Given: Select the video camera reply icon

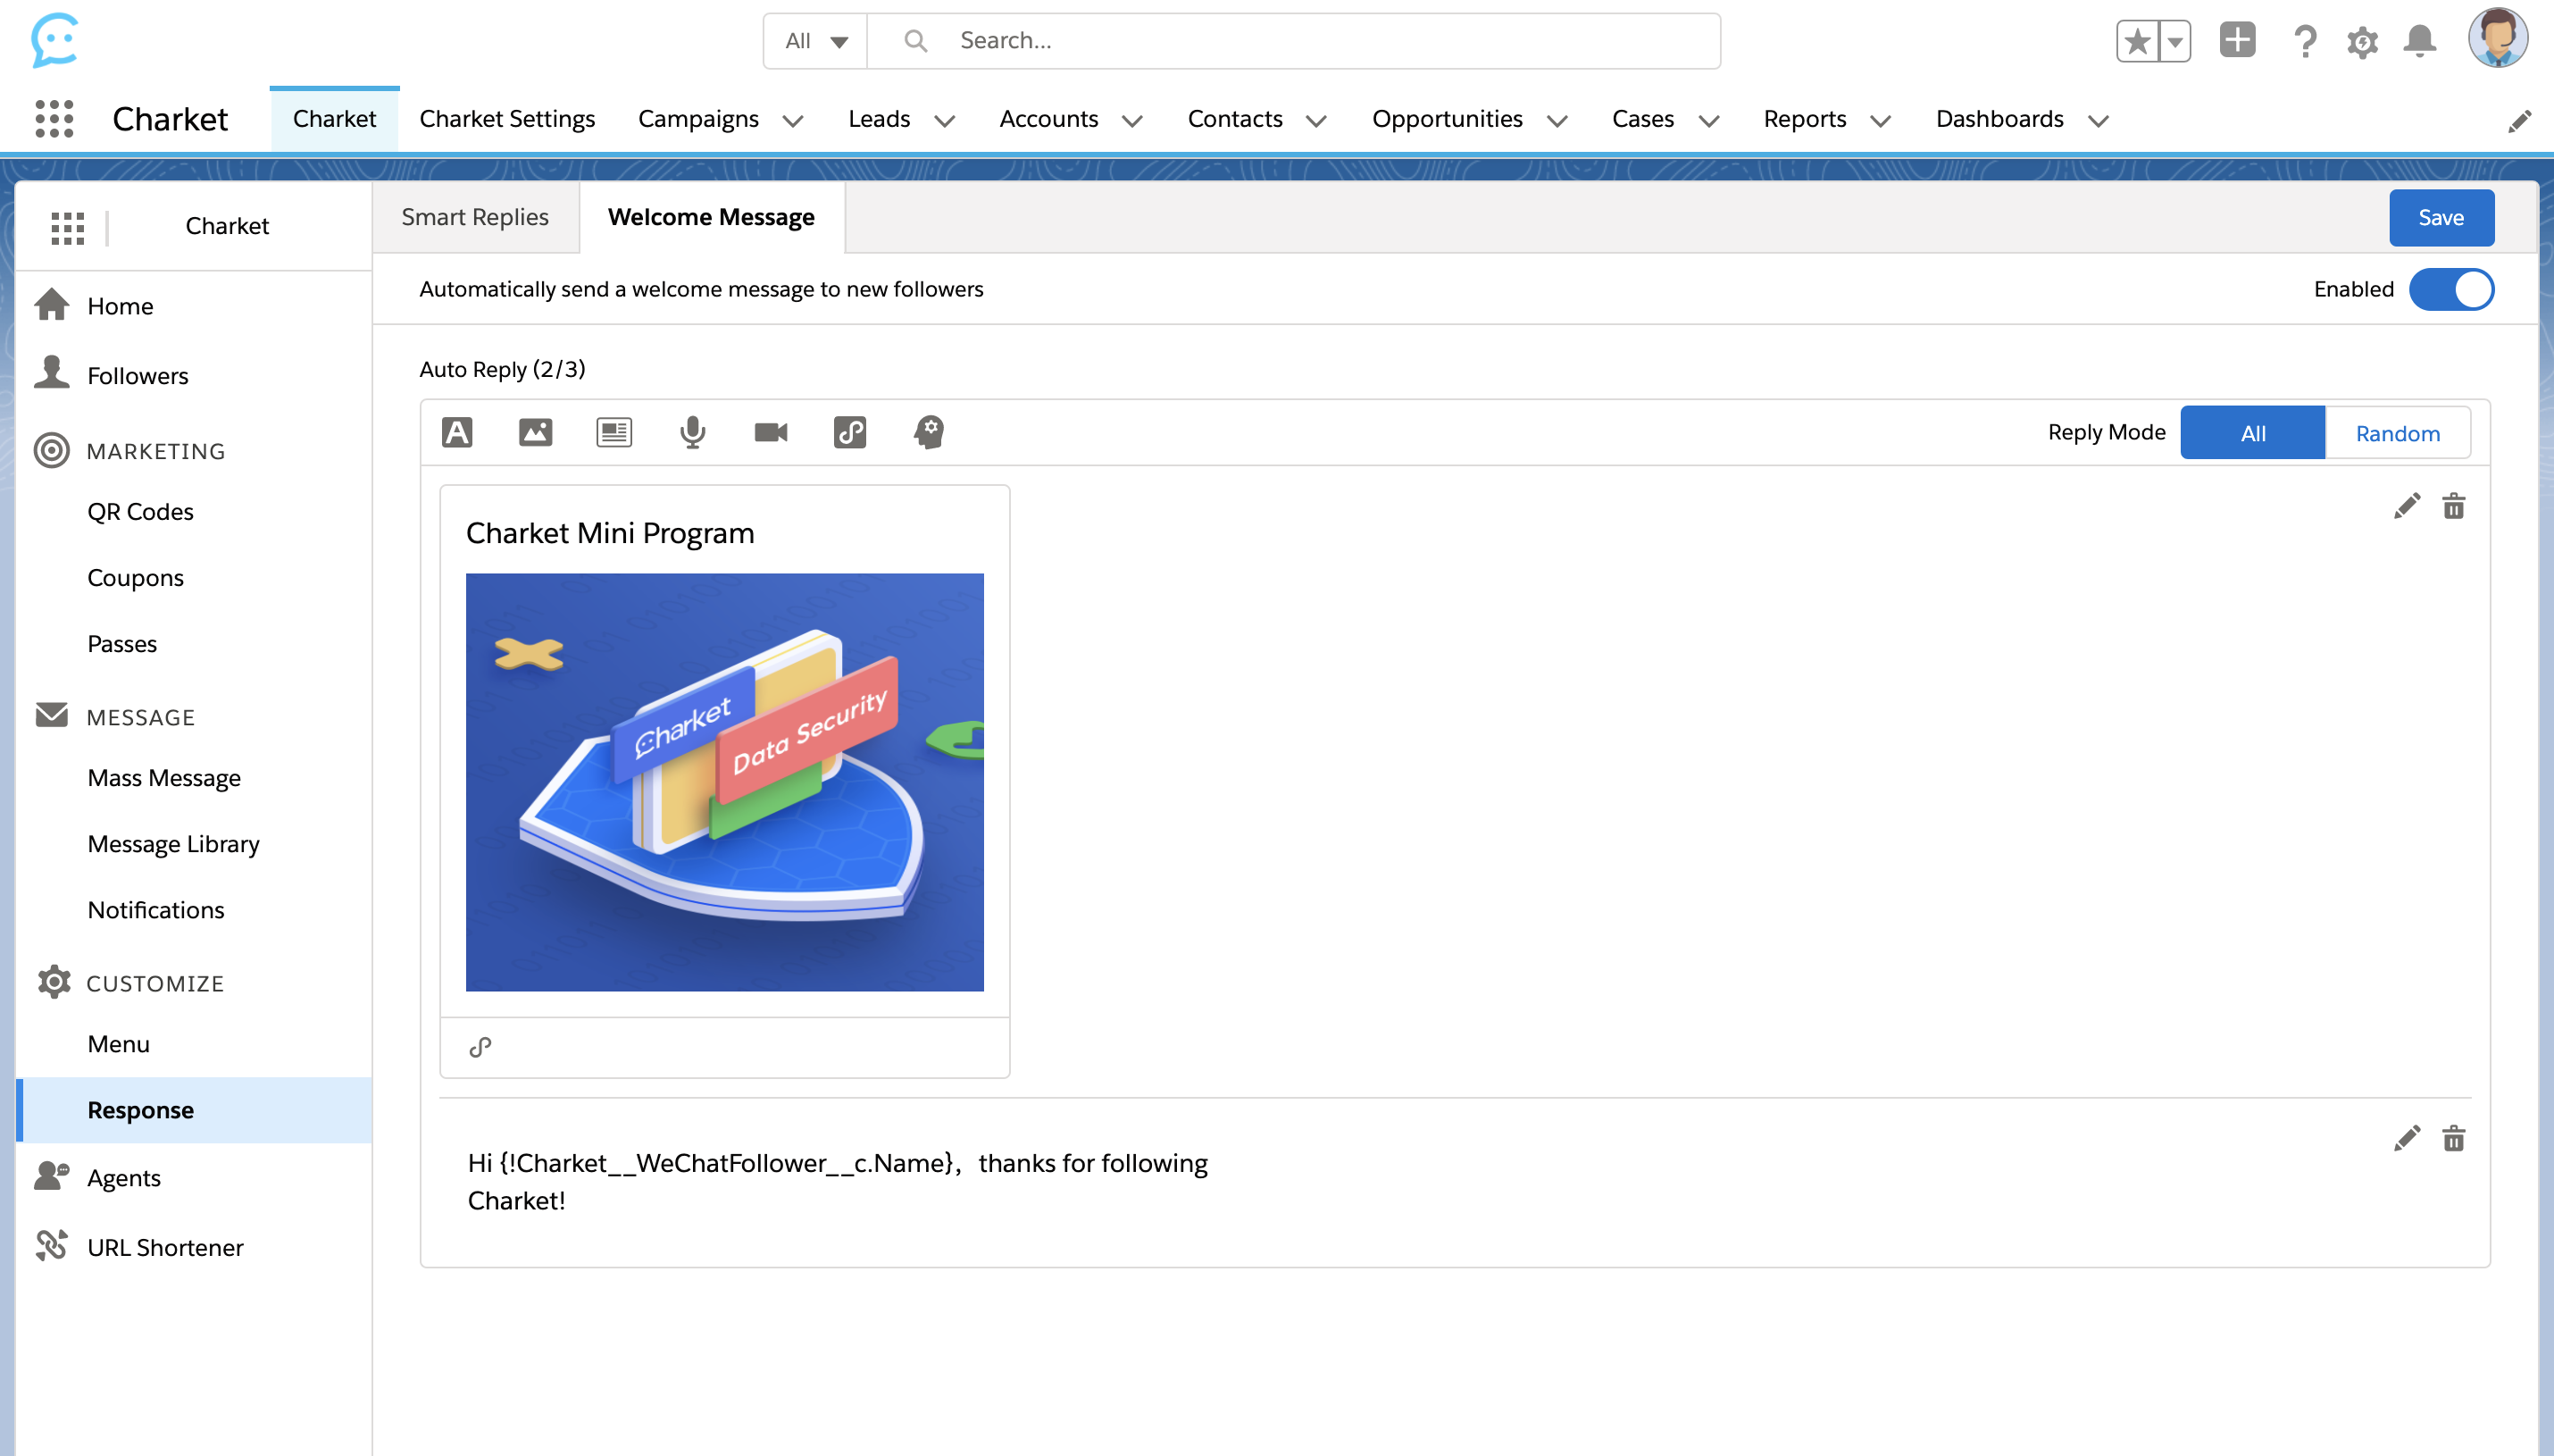Looking at the screenshot, I should [x=771, y=432].
